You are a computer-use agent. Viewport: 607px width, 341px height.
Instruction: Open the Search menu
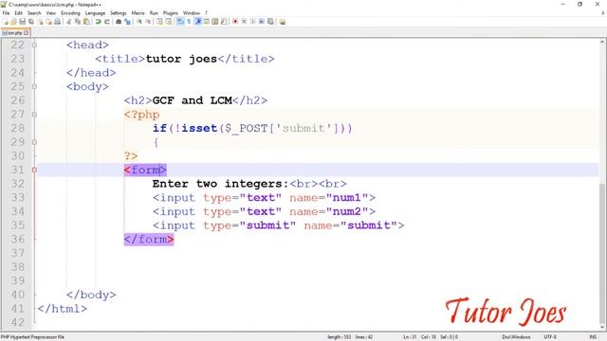[34, 12]
